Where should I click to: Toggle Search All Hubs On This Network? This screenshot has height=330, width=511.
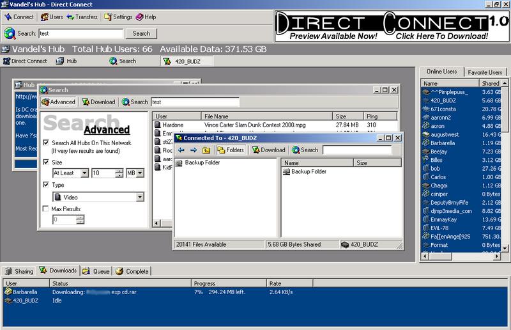pos(46,143)
